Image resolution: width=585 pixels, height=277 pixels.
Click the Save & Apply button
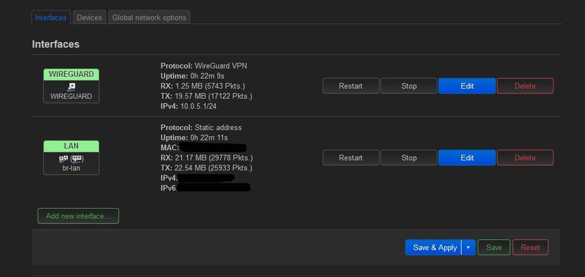[x=434, y=247]
